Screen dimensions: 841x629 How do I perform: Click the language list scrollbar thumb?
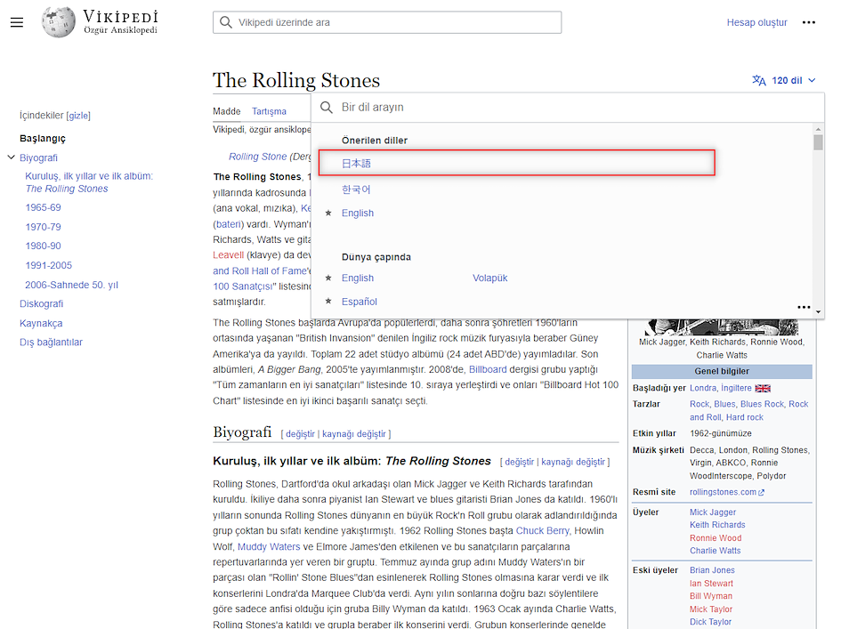(818, 142)
